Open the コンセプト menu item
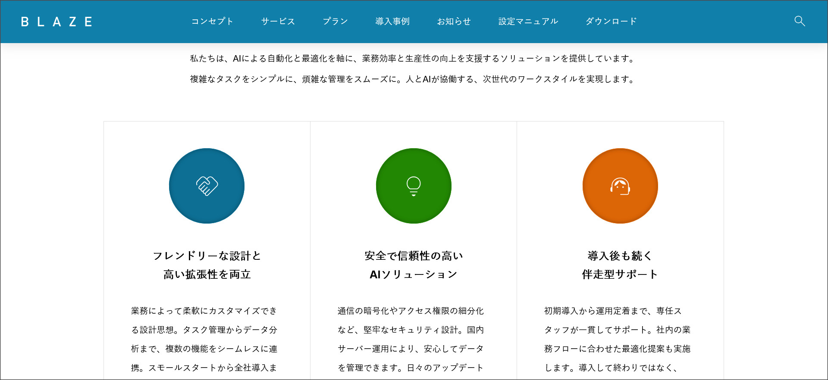The height and width of the screenshot is (380, 828). point(212,21)
